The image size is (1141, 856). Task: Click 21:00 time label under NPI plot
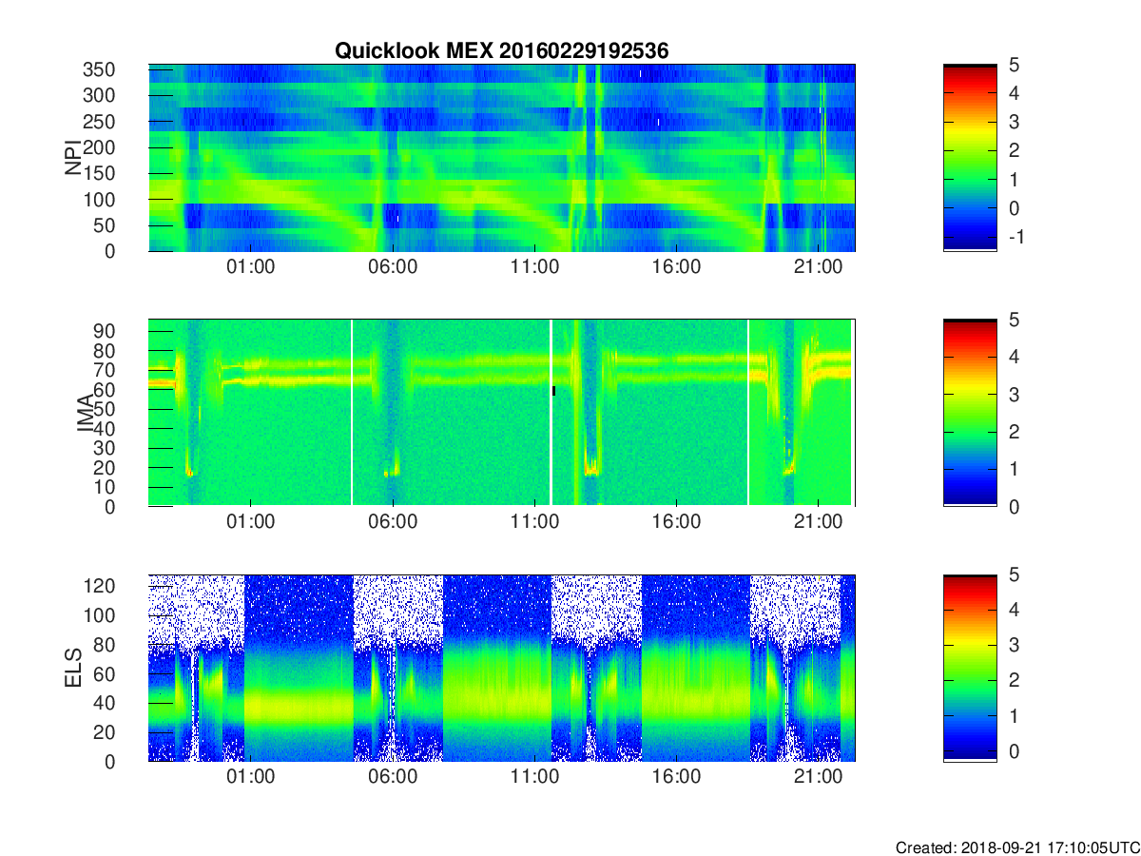pos(818,267)
